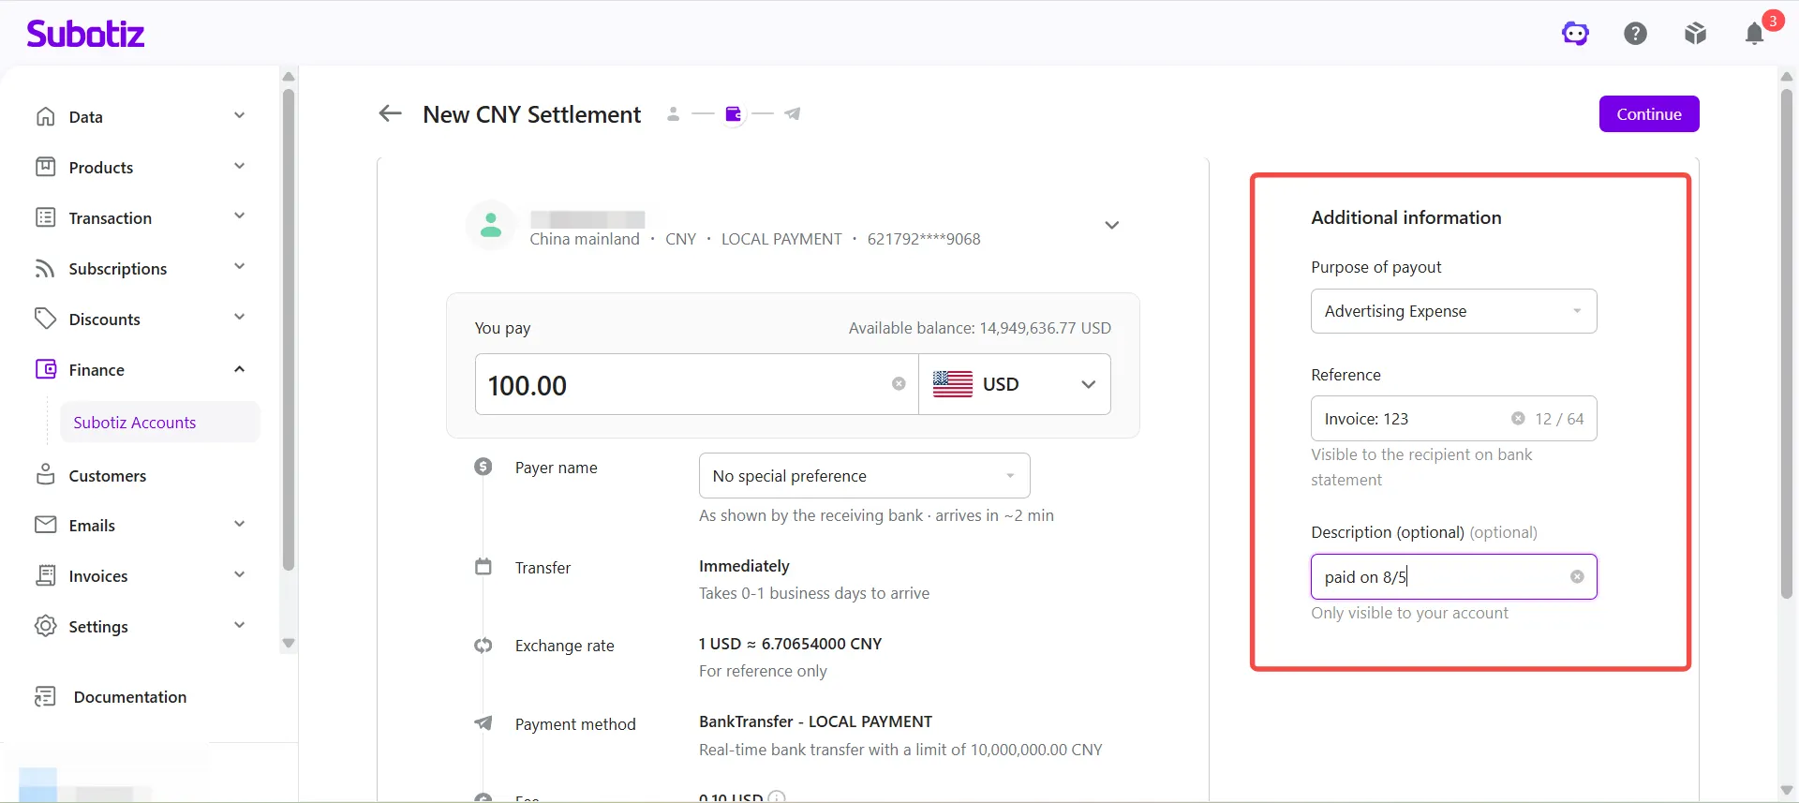Open the Payer name preference dropdown
Viewport: 1799px width, 803px height.
pos(864,476)
